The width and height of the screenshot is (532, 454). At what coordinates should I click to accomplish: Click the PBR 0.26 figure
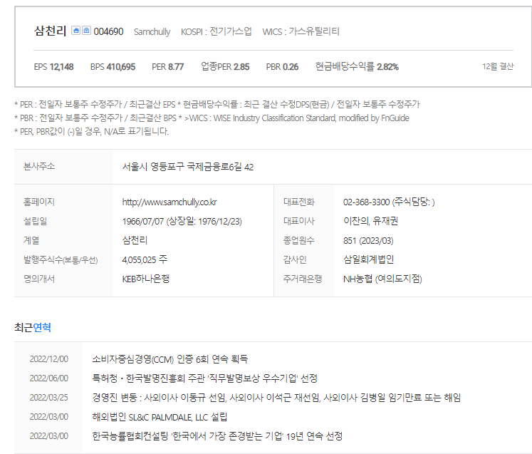[282, 66]
